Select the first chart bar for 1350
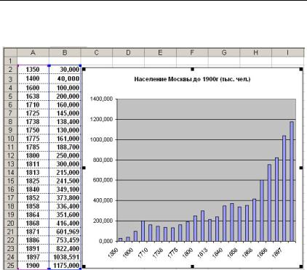 [x=121, y=240]
